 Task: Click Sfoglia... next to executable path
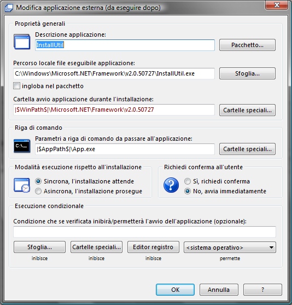tap(247, 73)
